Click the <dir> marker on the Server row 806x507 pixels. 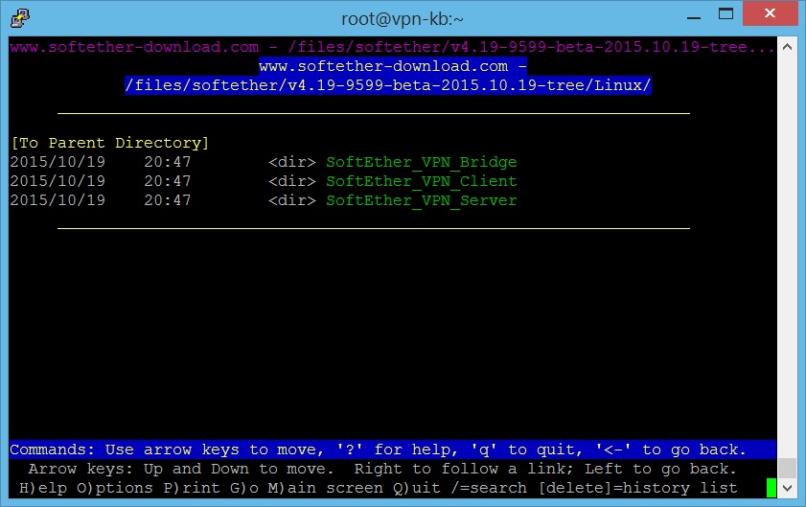[x=292, y=200]
